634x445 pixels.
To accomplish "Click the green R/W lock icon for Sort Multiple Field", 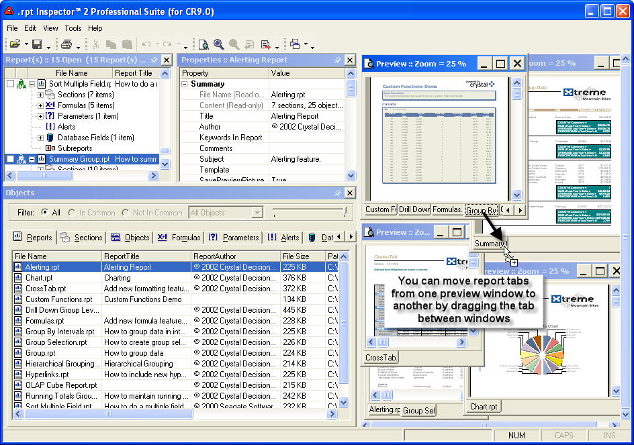I will pyautogui.click(x=21, y=84).
